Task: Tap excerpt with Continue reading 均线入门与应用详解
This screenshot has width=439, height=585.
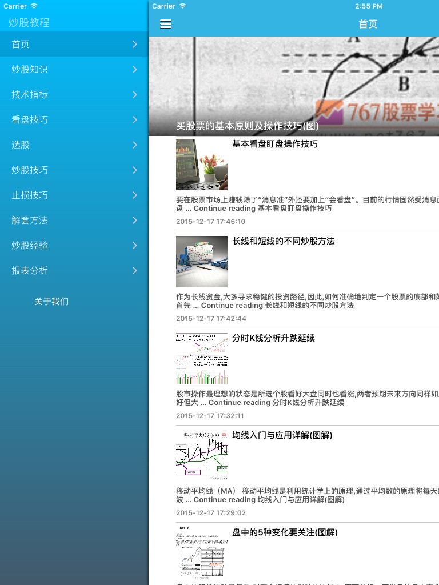Action: (308, 495)
